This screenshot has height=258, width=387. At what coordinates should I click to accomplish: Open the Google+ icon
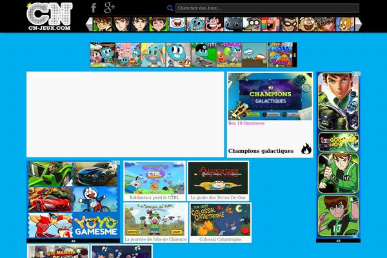pyautogui.click(x=110, y=7)
